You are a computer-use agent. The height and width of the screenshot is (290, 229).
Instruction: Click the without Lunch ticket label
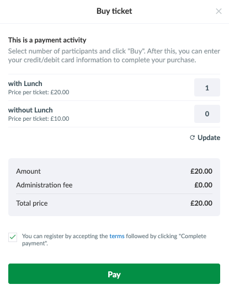(30, 110)
